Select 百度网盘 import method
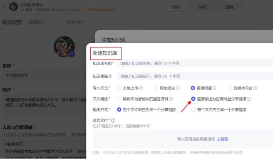This screenshot has height=159, width=273. click(x=193, y=88)
